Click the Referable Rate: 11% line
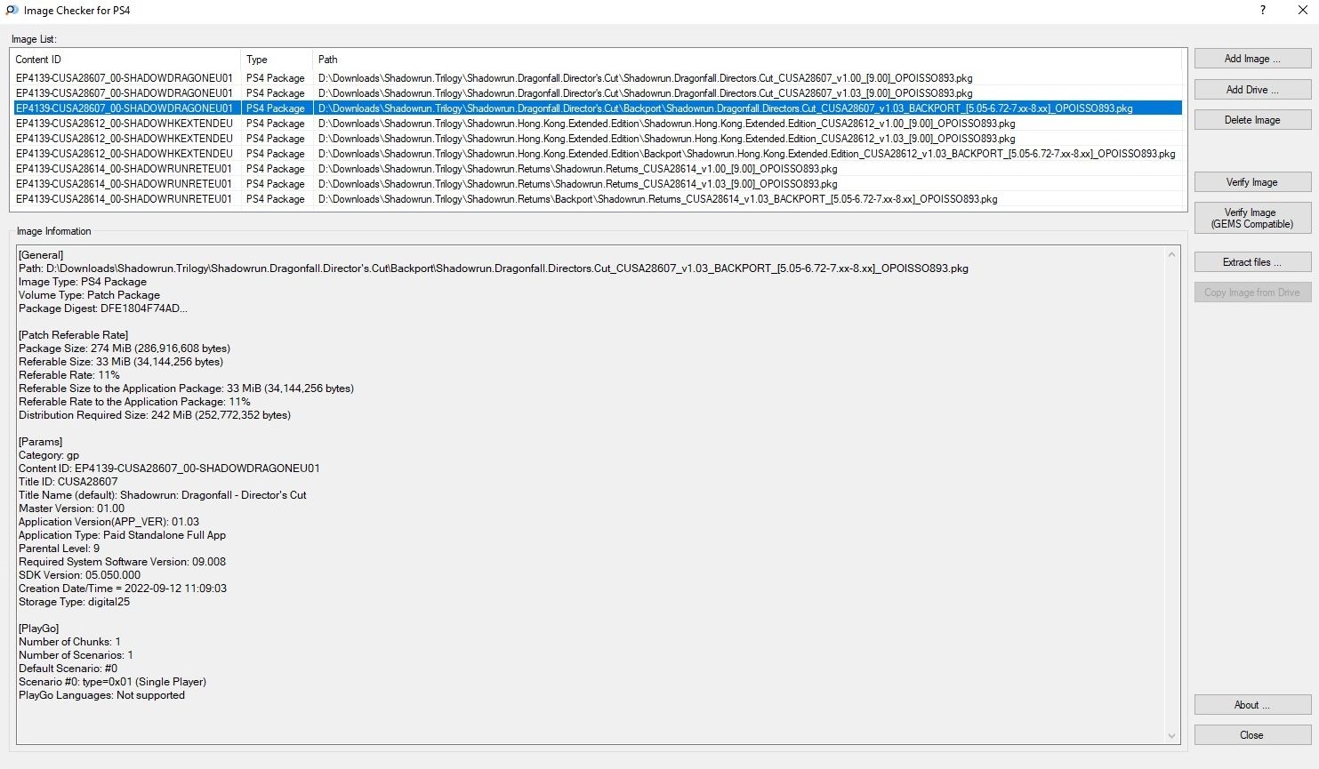The image size is (1319, 769). point(69,375)
